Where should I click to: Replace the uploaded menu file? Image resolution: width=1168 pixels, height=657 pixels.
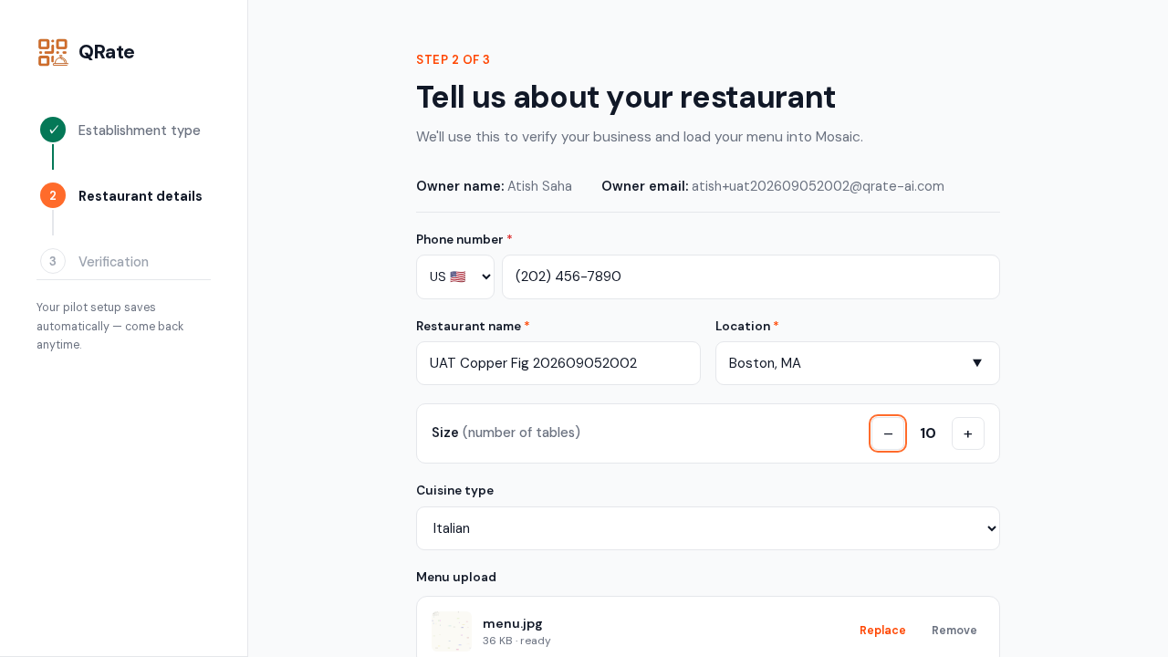[882, 631]
